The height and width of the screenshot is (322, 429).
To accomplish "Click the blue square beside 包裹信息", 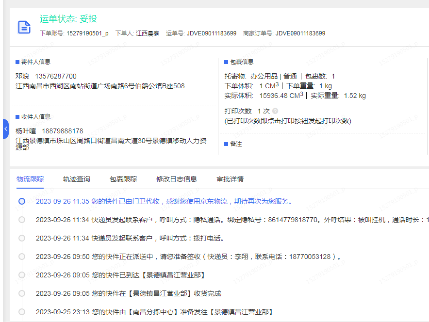I will click(x=226, y=62).
